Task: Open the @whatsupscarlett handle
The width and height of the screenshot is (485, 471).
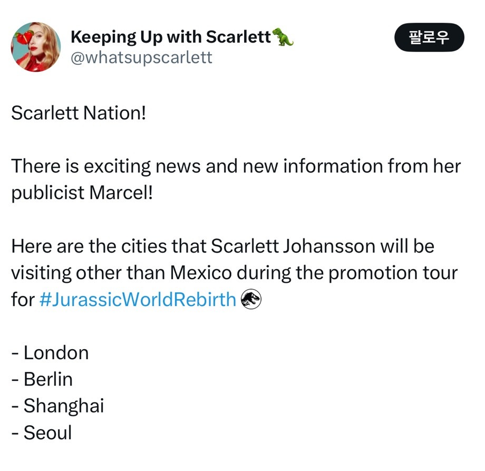Action: point(141,57)
